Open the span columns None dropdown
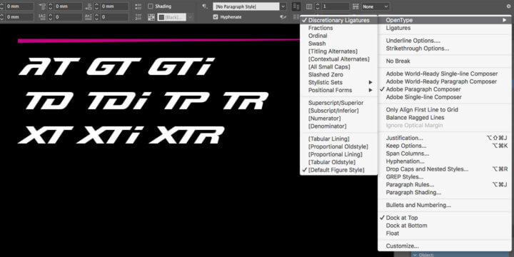Viewport: 514px width, 257px height. pos(376,6)
